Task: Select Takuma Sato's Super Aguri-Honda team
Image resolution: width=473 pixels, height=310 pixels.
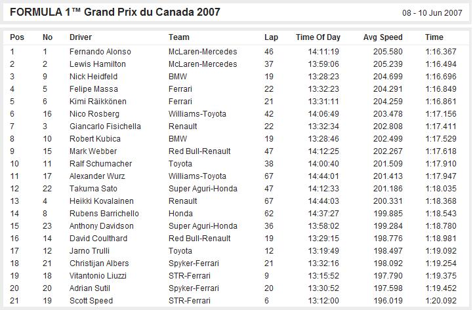Action: coord(203,189)
